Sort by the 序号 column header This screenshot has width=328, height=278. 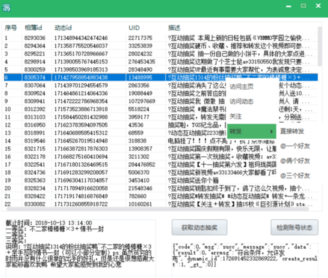tap(11, 27)
